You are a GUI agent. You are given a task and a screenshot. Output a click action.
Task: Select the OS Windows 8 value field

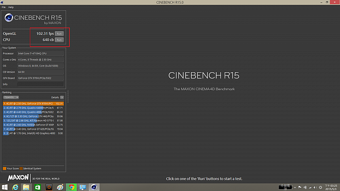pyautogui.click(x=40, y=66)
